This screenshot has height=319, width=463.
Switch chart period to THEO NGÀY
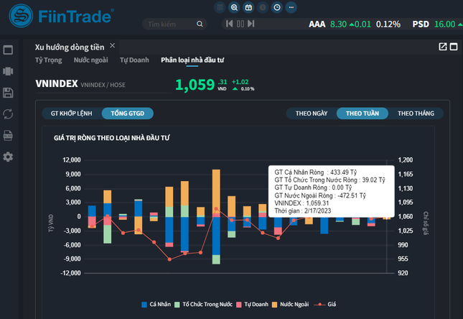pos(311,113)
